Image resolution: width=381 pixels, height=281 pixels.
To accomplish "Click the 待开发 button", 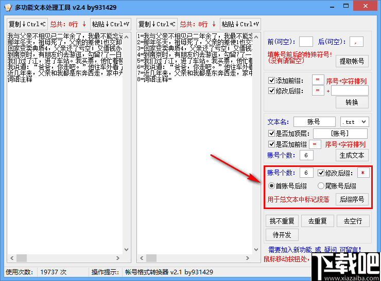I will tap(282, 235).
